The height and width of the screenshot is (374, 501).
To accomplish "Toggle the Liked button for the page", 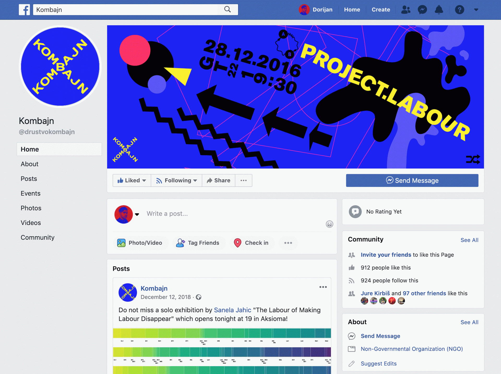I will (x=132, y=180).
